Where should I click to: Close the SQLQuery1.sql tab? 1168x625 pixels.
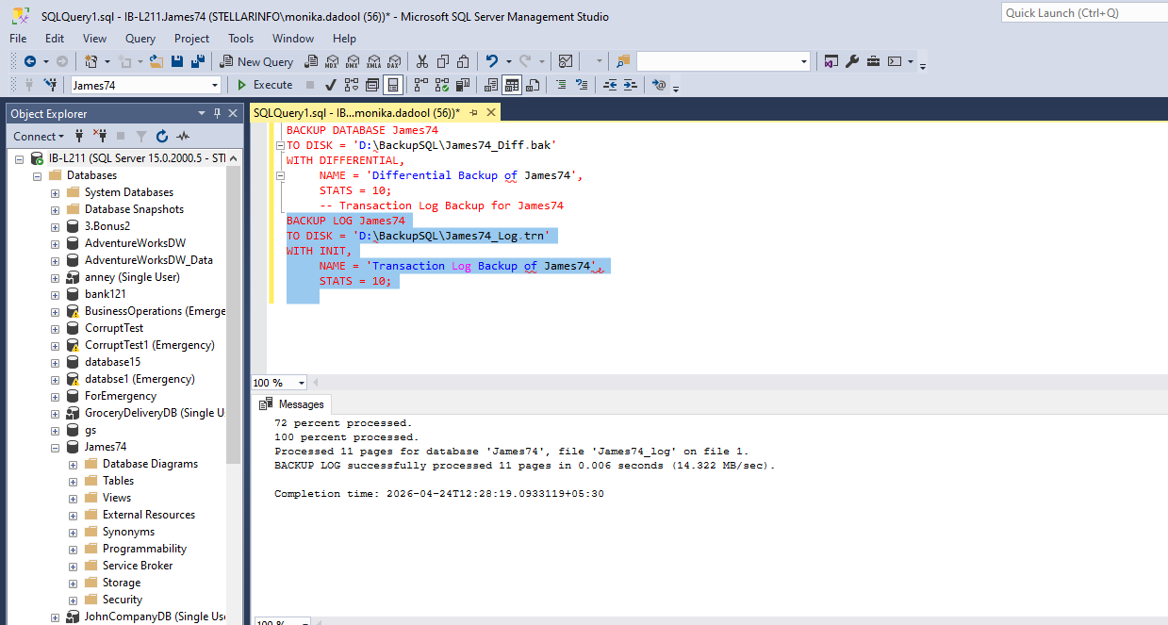click(490, 112)
